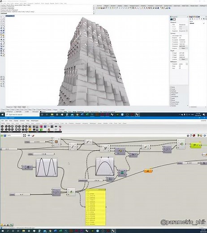Click the red shaded preview sphere icon in Grasshopper
The width and height of the screenshot is (207, 233).
pyautogui.click(x=194, y=135)
